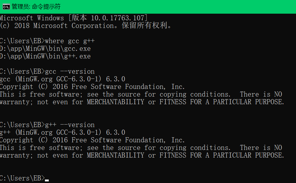Click the green title bar of the window
Image resolution: width=296 pixels, height=183 pixels.
click(x=159, y=6)
